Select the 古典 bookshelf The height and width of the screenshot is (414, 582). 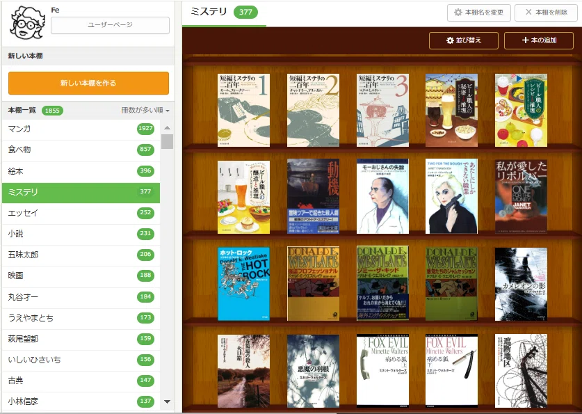81,381
